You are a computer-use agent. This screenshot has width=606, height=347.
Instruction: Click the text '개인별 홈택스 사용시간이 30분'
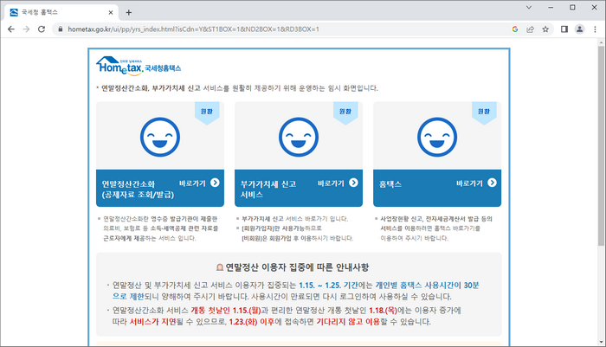pyautogui.click(x=428, y=286)
